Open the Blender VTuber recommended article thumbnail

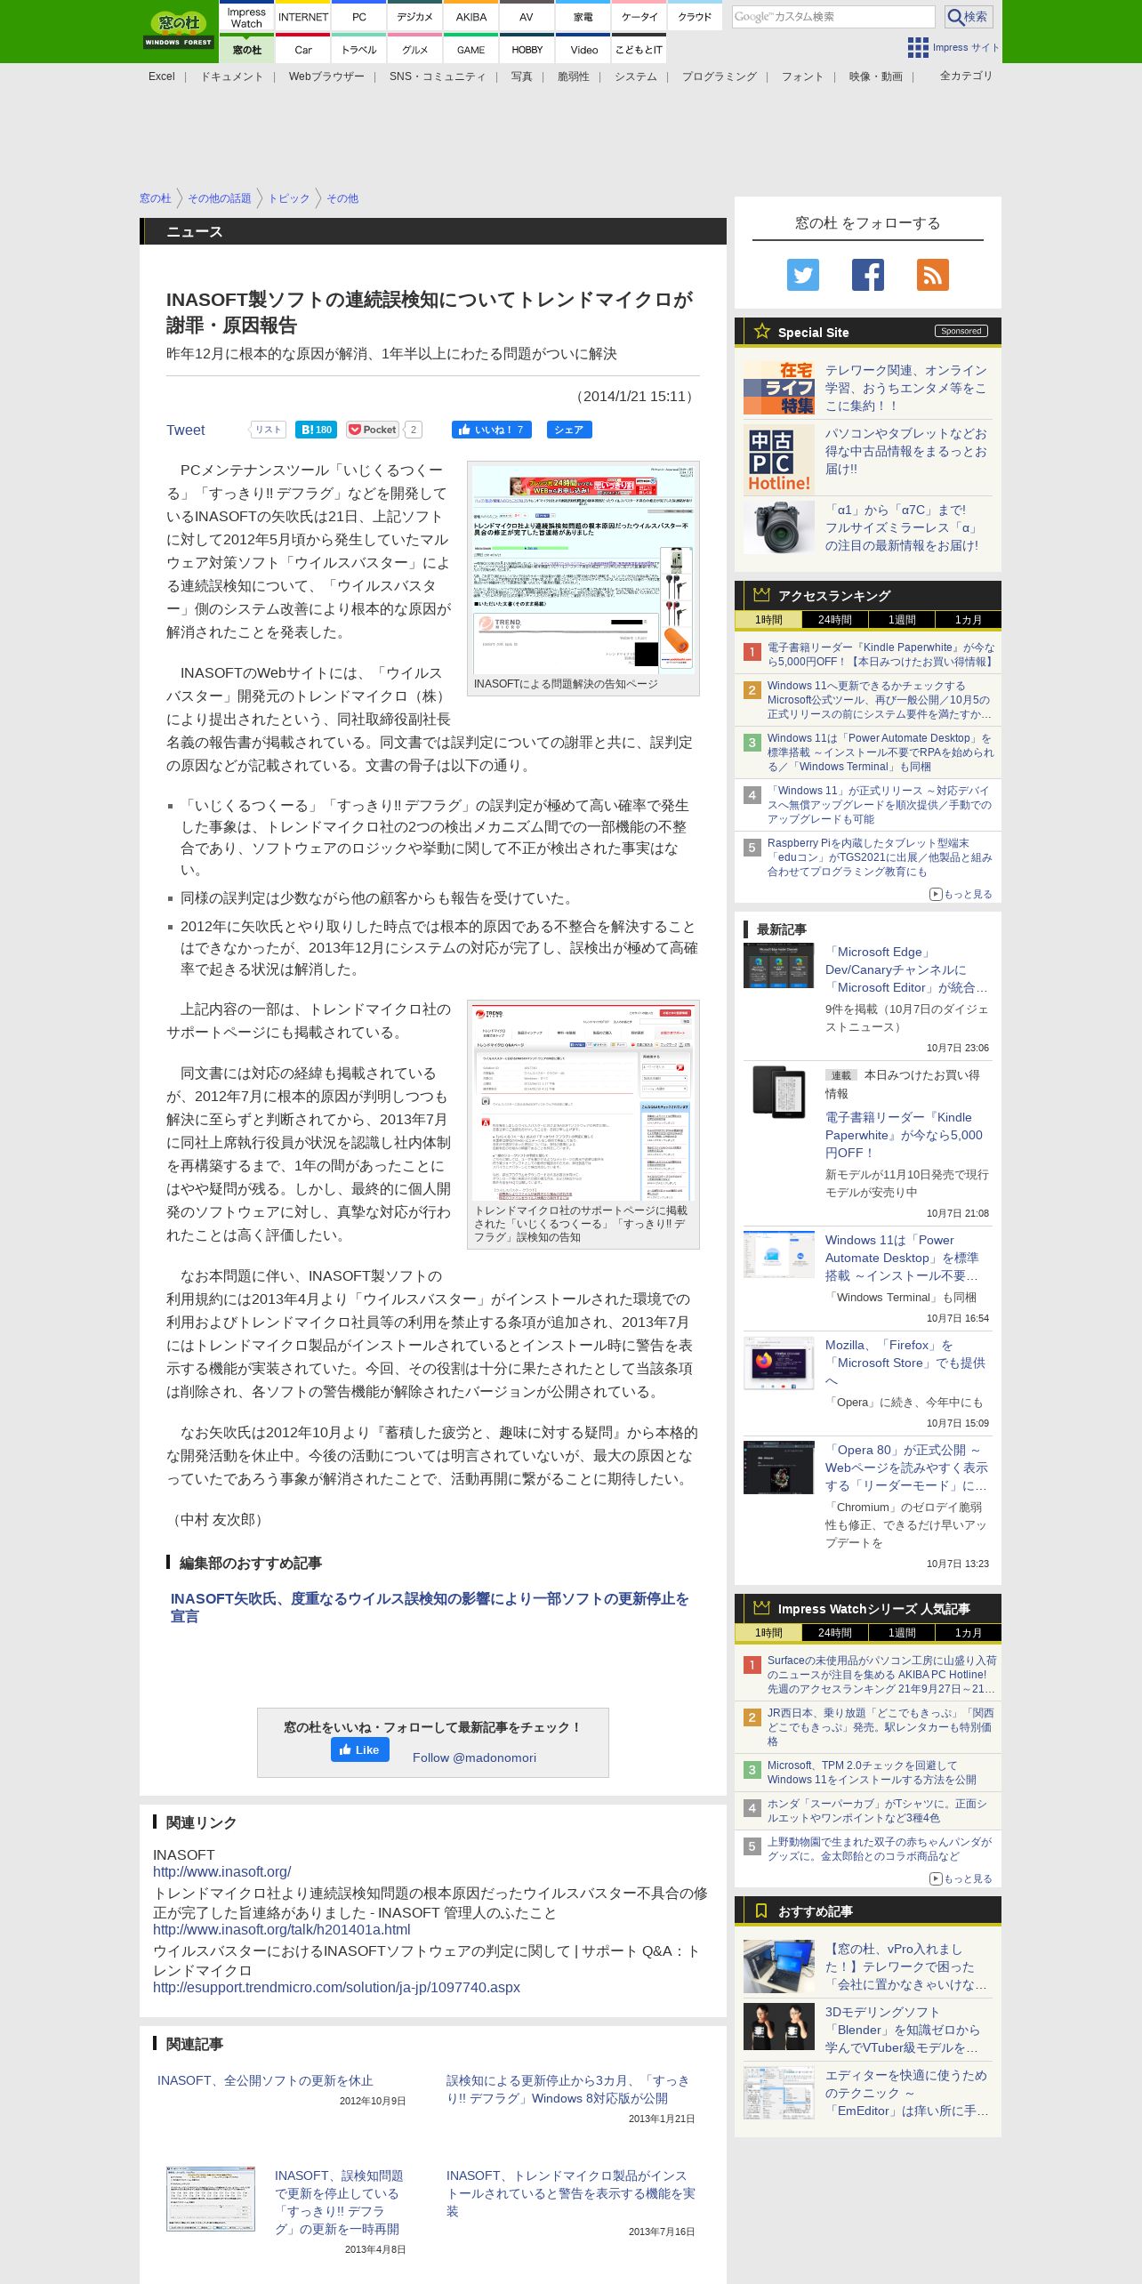[778, 2027]
